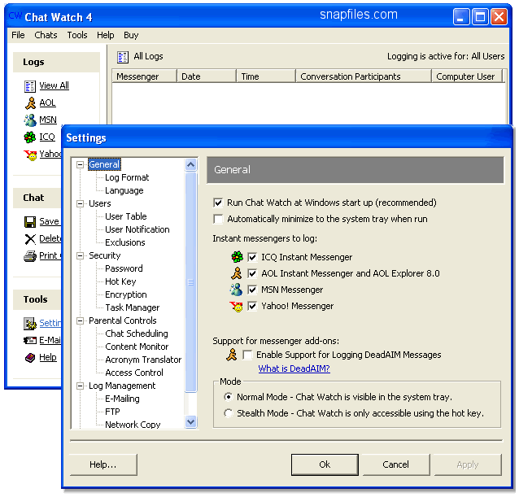Collapse the General tree node

point(81,164)
